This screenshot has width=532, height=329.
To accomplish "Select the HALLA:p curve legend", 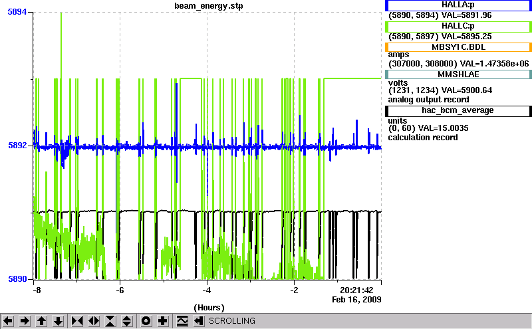I will click(x=458, y=5).
